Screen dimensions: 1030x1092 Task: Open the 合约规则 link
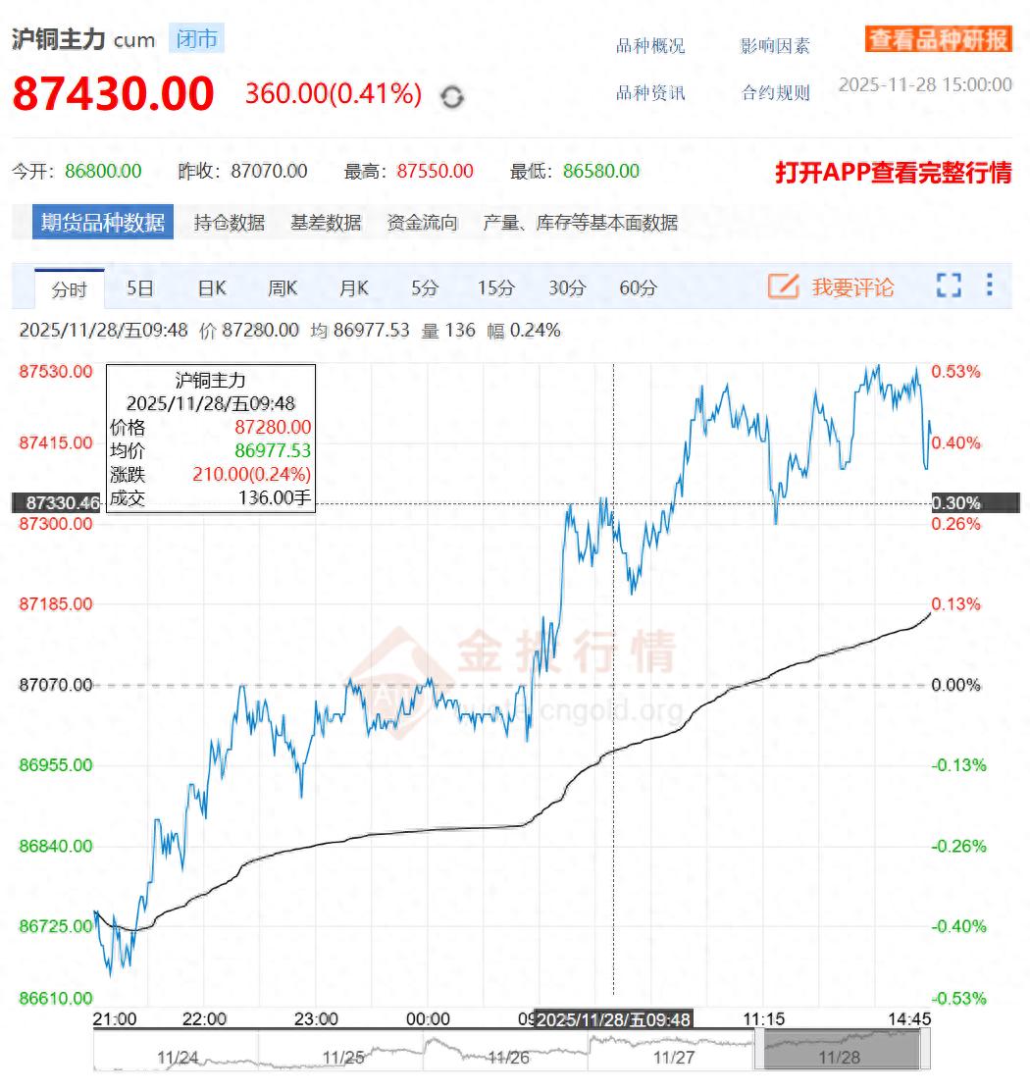[x=774, y=93]
